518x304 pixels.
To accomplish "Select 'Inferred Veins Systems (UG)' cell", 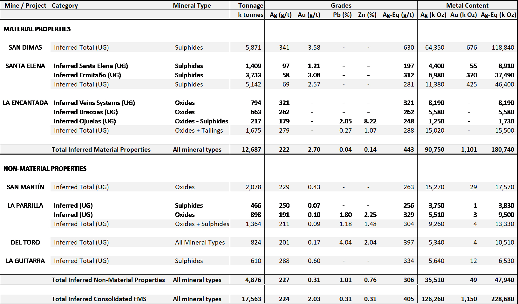I will click(x=94, y=103).
